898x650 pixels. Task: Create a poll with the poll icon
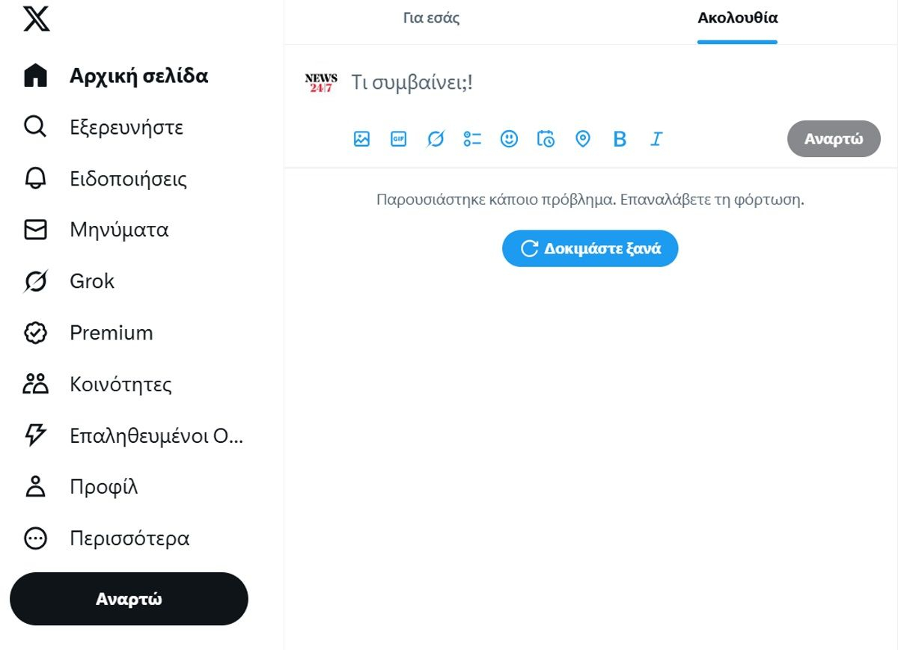click(472, 139)
